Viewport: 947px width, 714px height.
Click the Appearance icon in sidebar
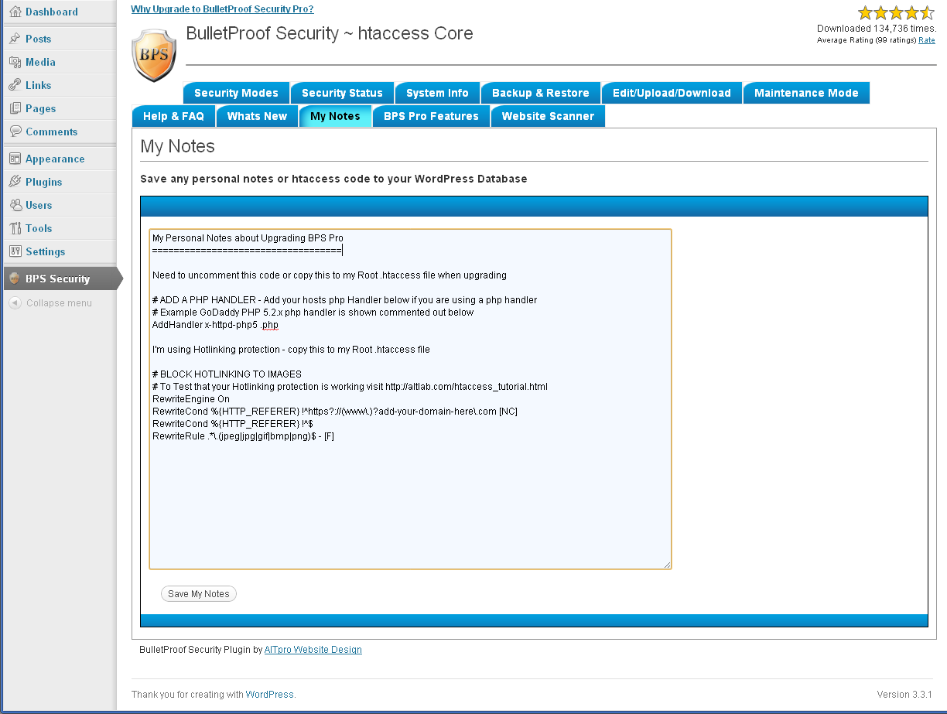click(15, 159)
